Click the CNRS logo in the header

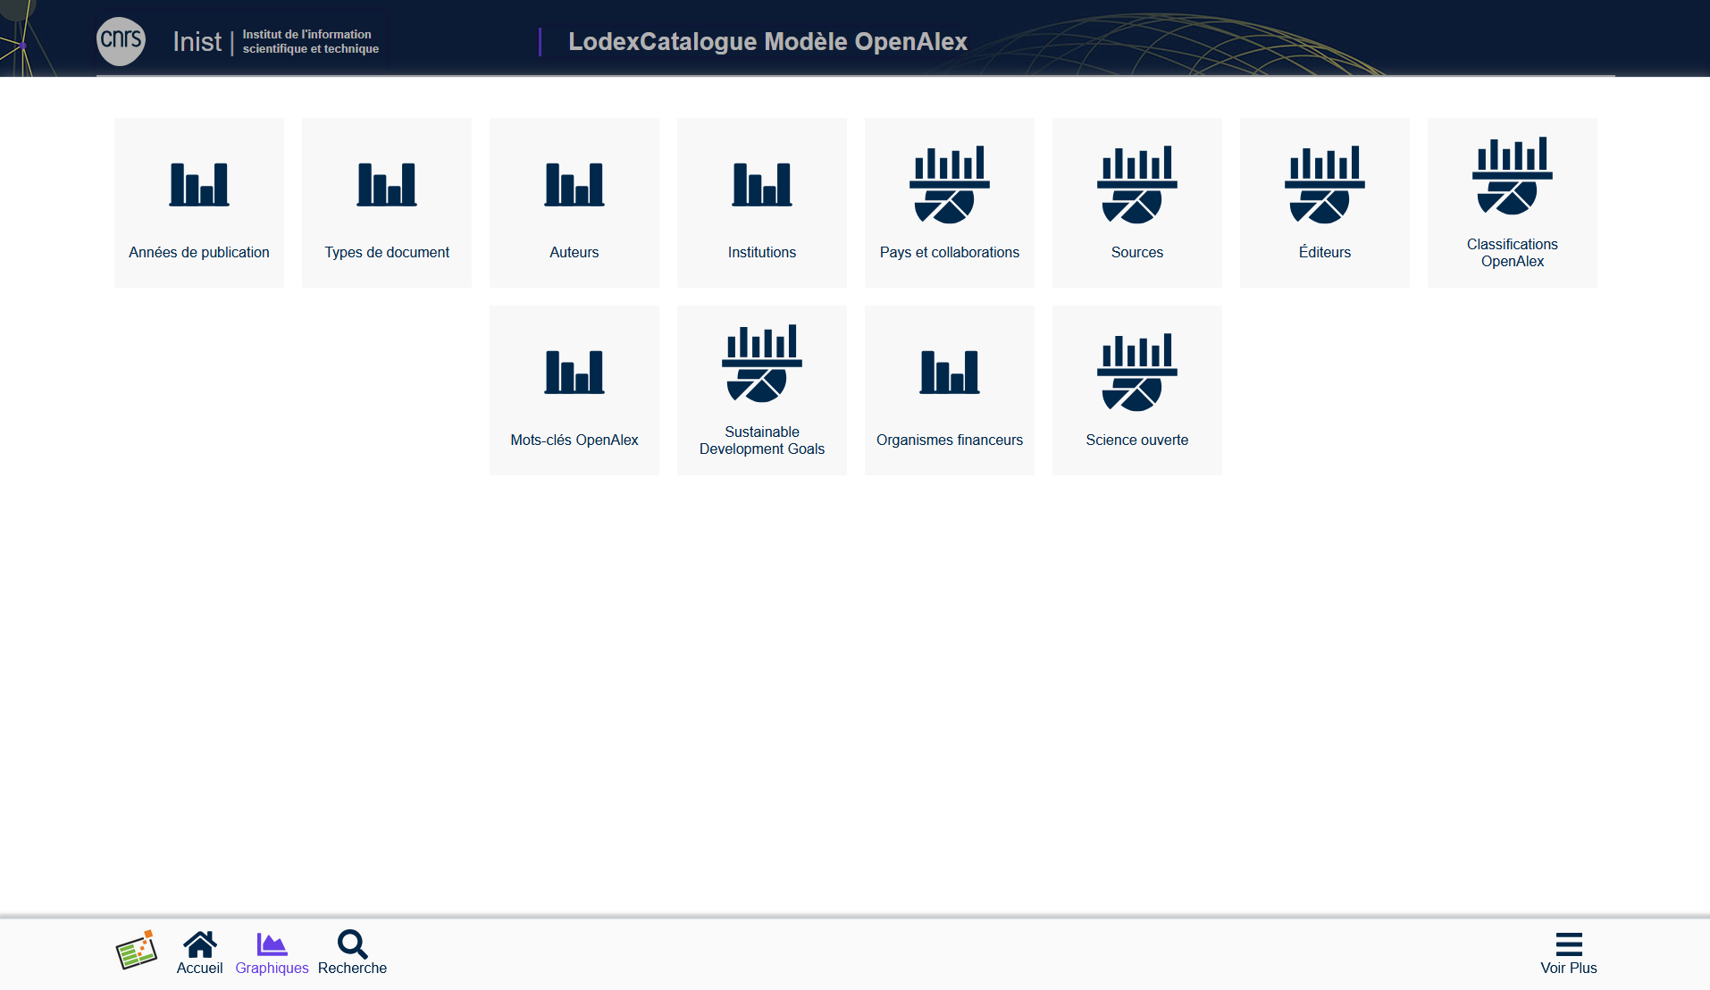pos(121,41)
